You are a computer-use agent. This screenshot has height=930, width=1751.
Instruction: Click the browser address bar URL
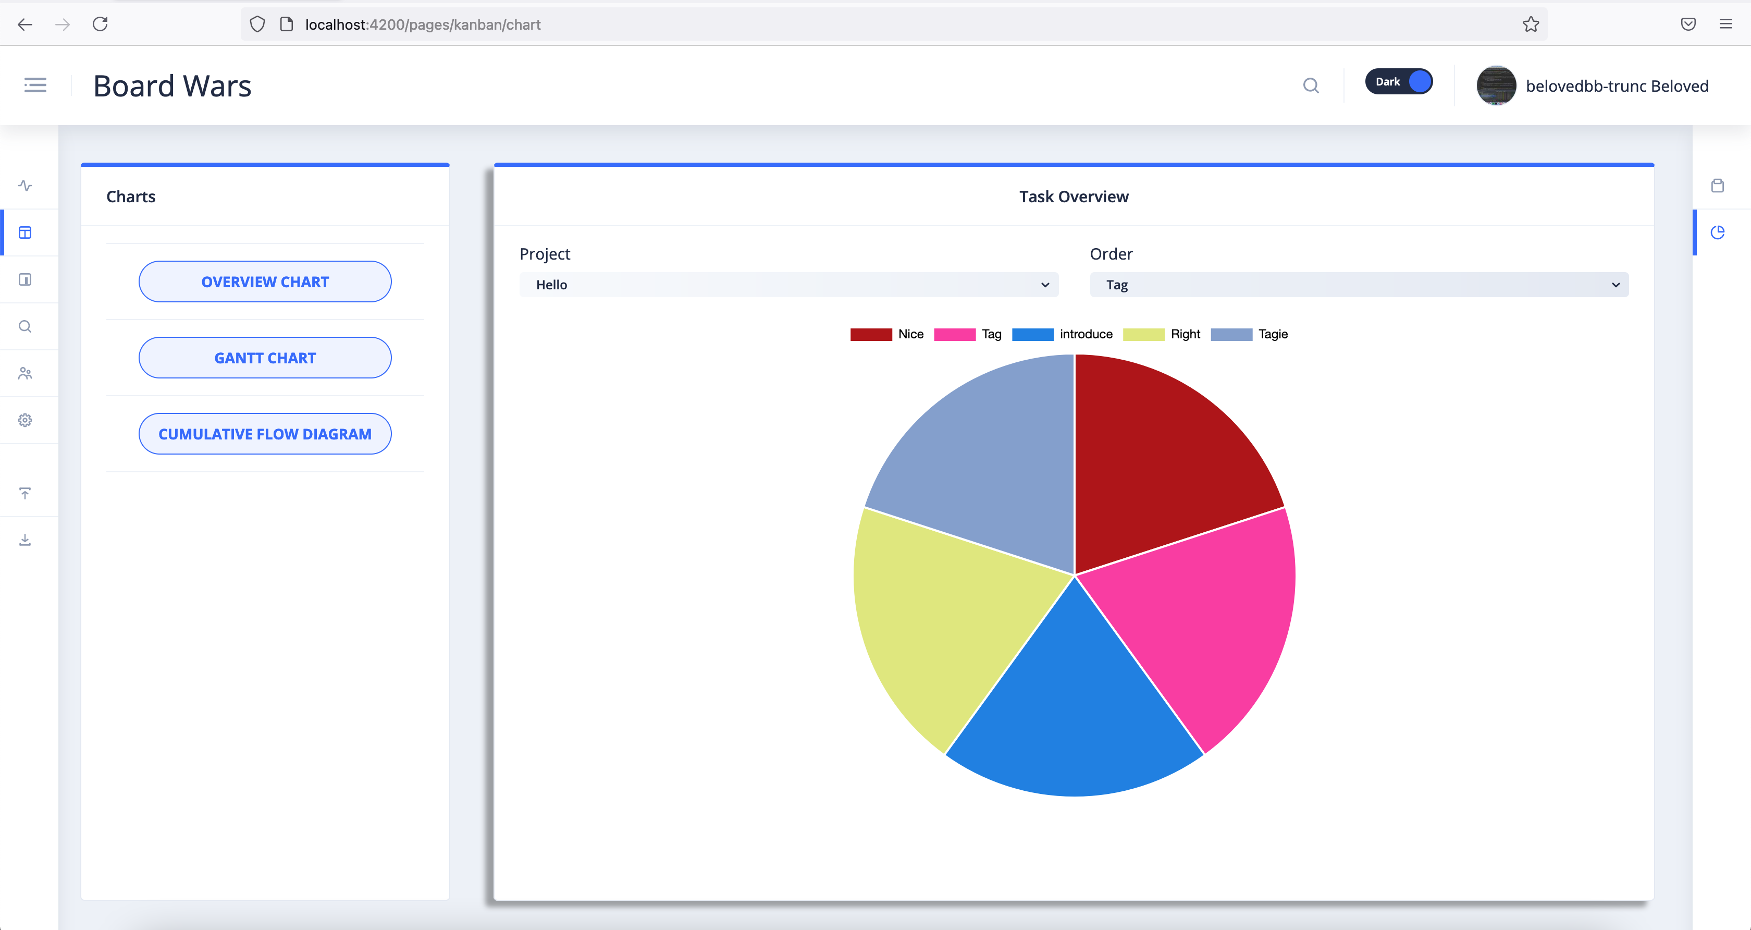click(x=423, y=25)
